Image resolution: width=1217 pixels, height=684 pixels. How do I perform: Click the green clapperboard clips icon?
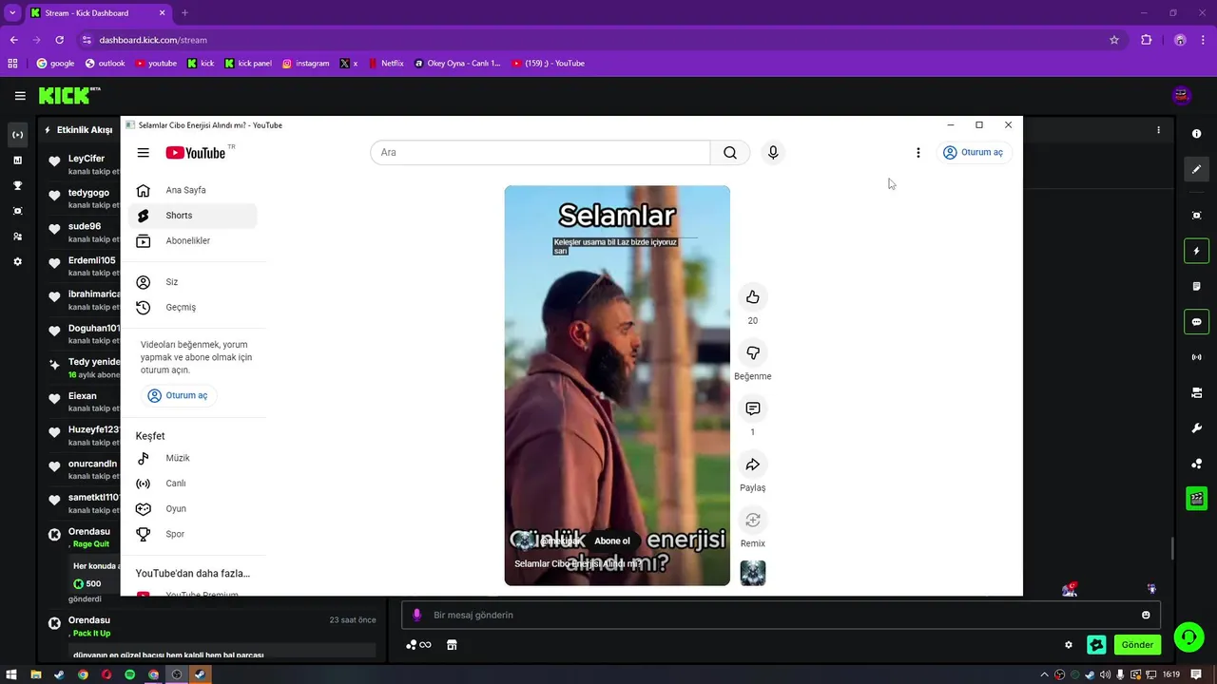coord(1197,498)
